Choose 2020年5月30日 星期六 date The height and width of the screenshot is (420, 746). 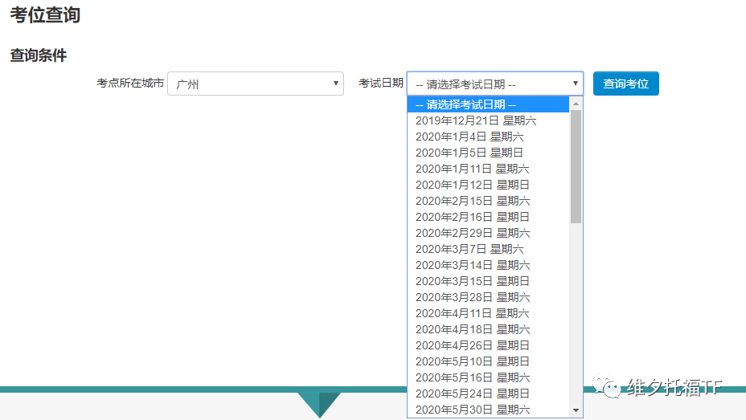click(x=488, y=410)
